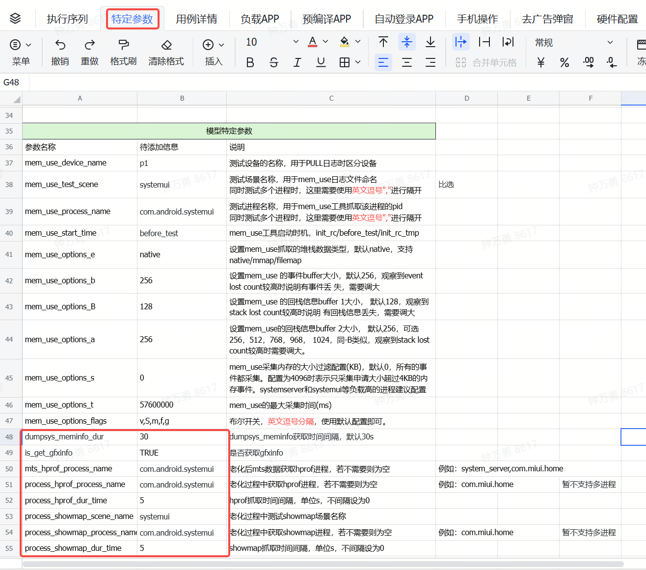This screenshot has height=570, width=646.
Task: Open the sheet layers icon
Action: [x=15, y=19]
